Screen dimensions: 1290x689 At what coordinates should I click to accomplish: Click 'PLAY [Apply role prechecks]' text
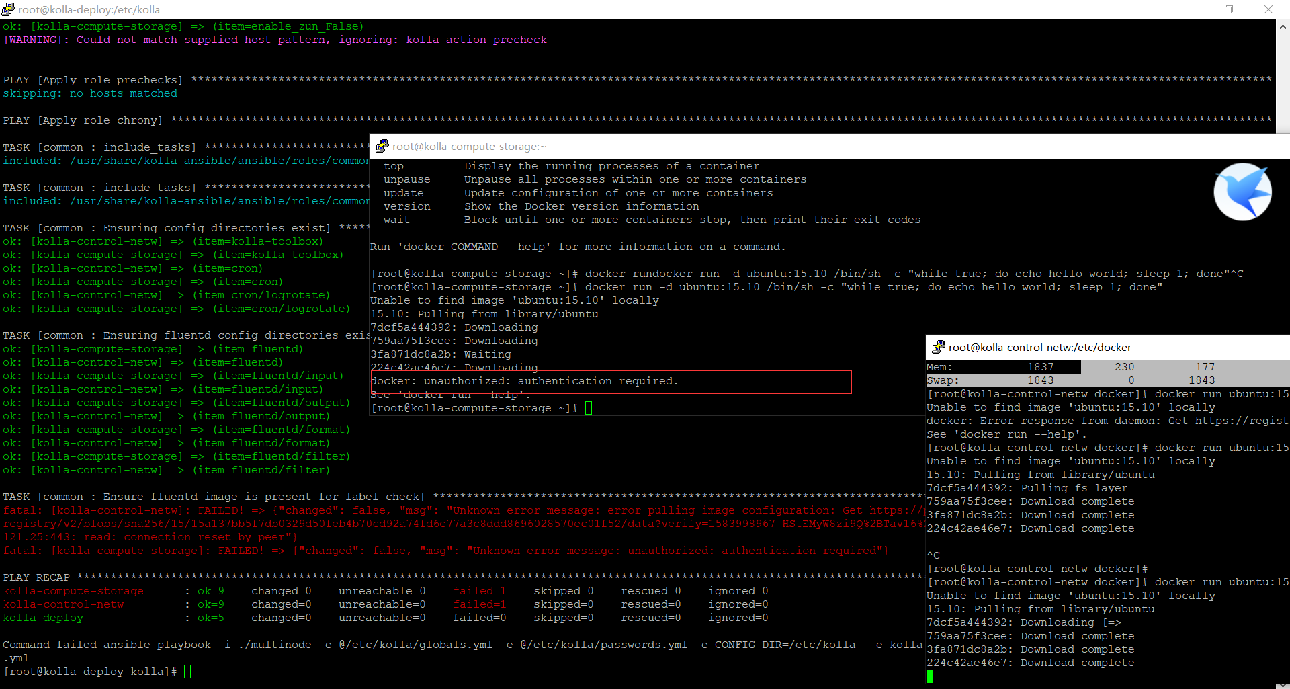pos(93,80)
